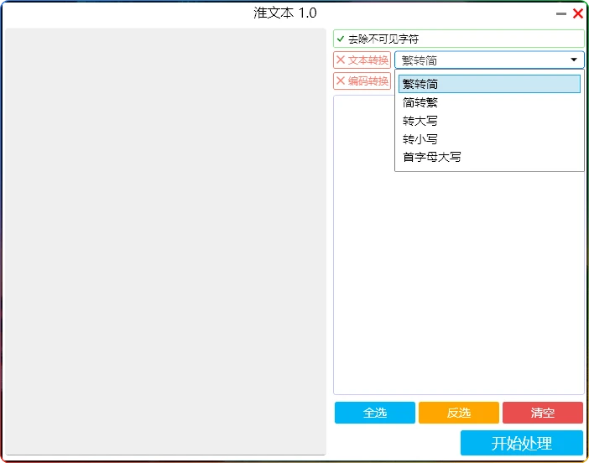Start processing with 开始处理 button
589x463 pixels.
click(x=521, y=443)
